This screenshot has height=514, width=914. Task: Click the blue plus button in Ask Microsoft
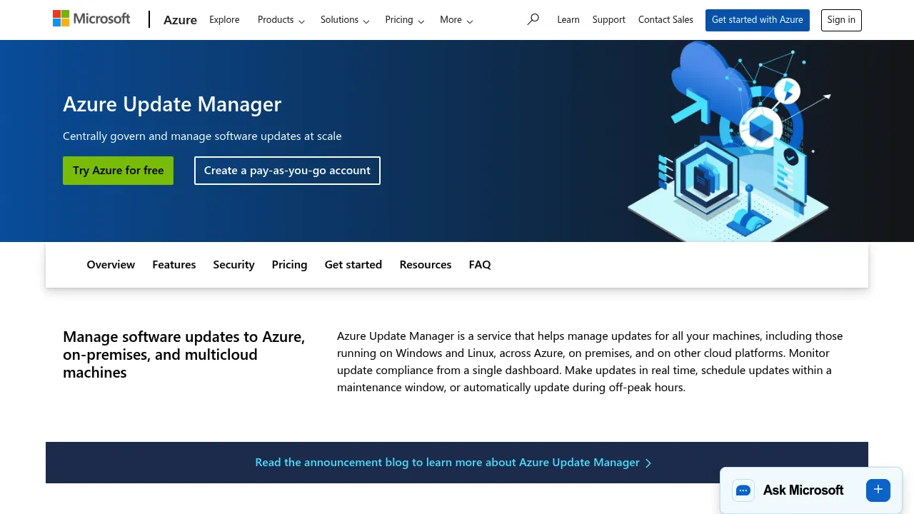click(878, 490)
